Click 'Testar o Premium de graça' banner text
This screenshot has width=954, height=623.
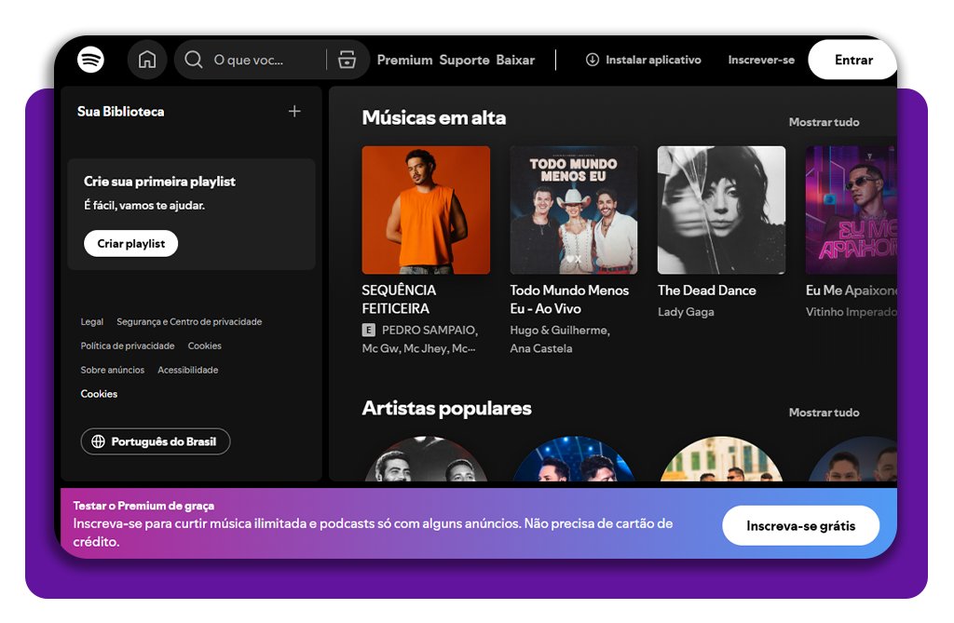[143, 506]
